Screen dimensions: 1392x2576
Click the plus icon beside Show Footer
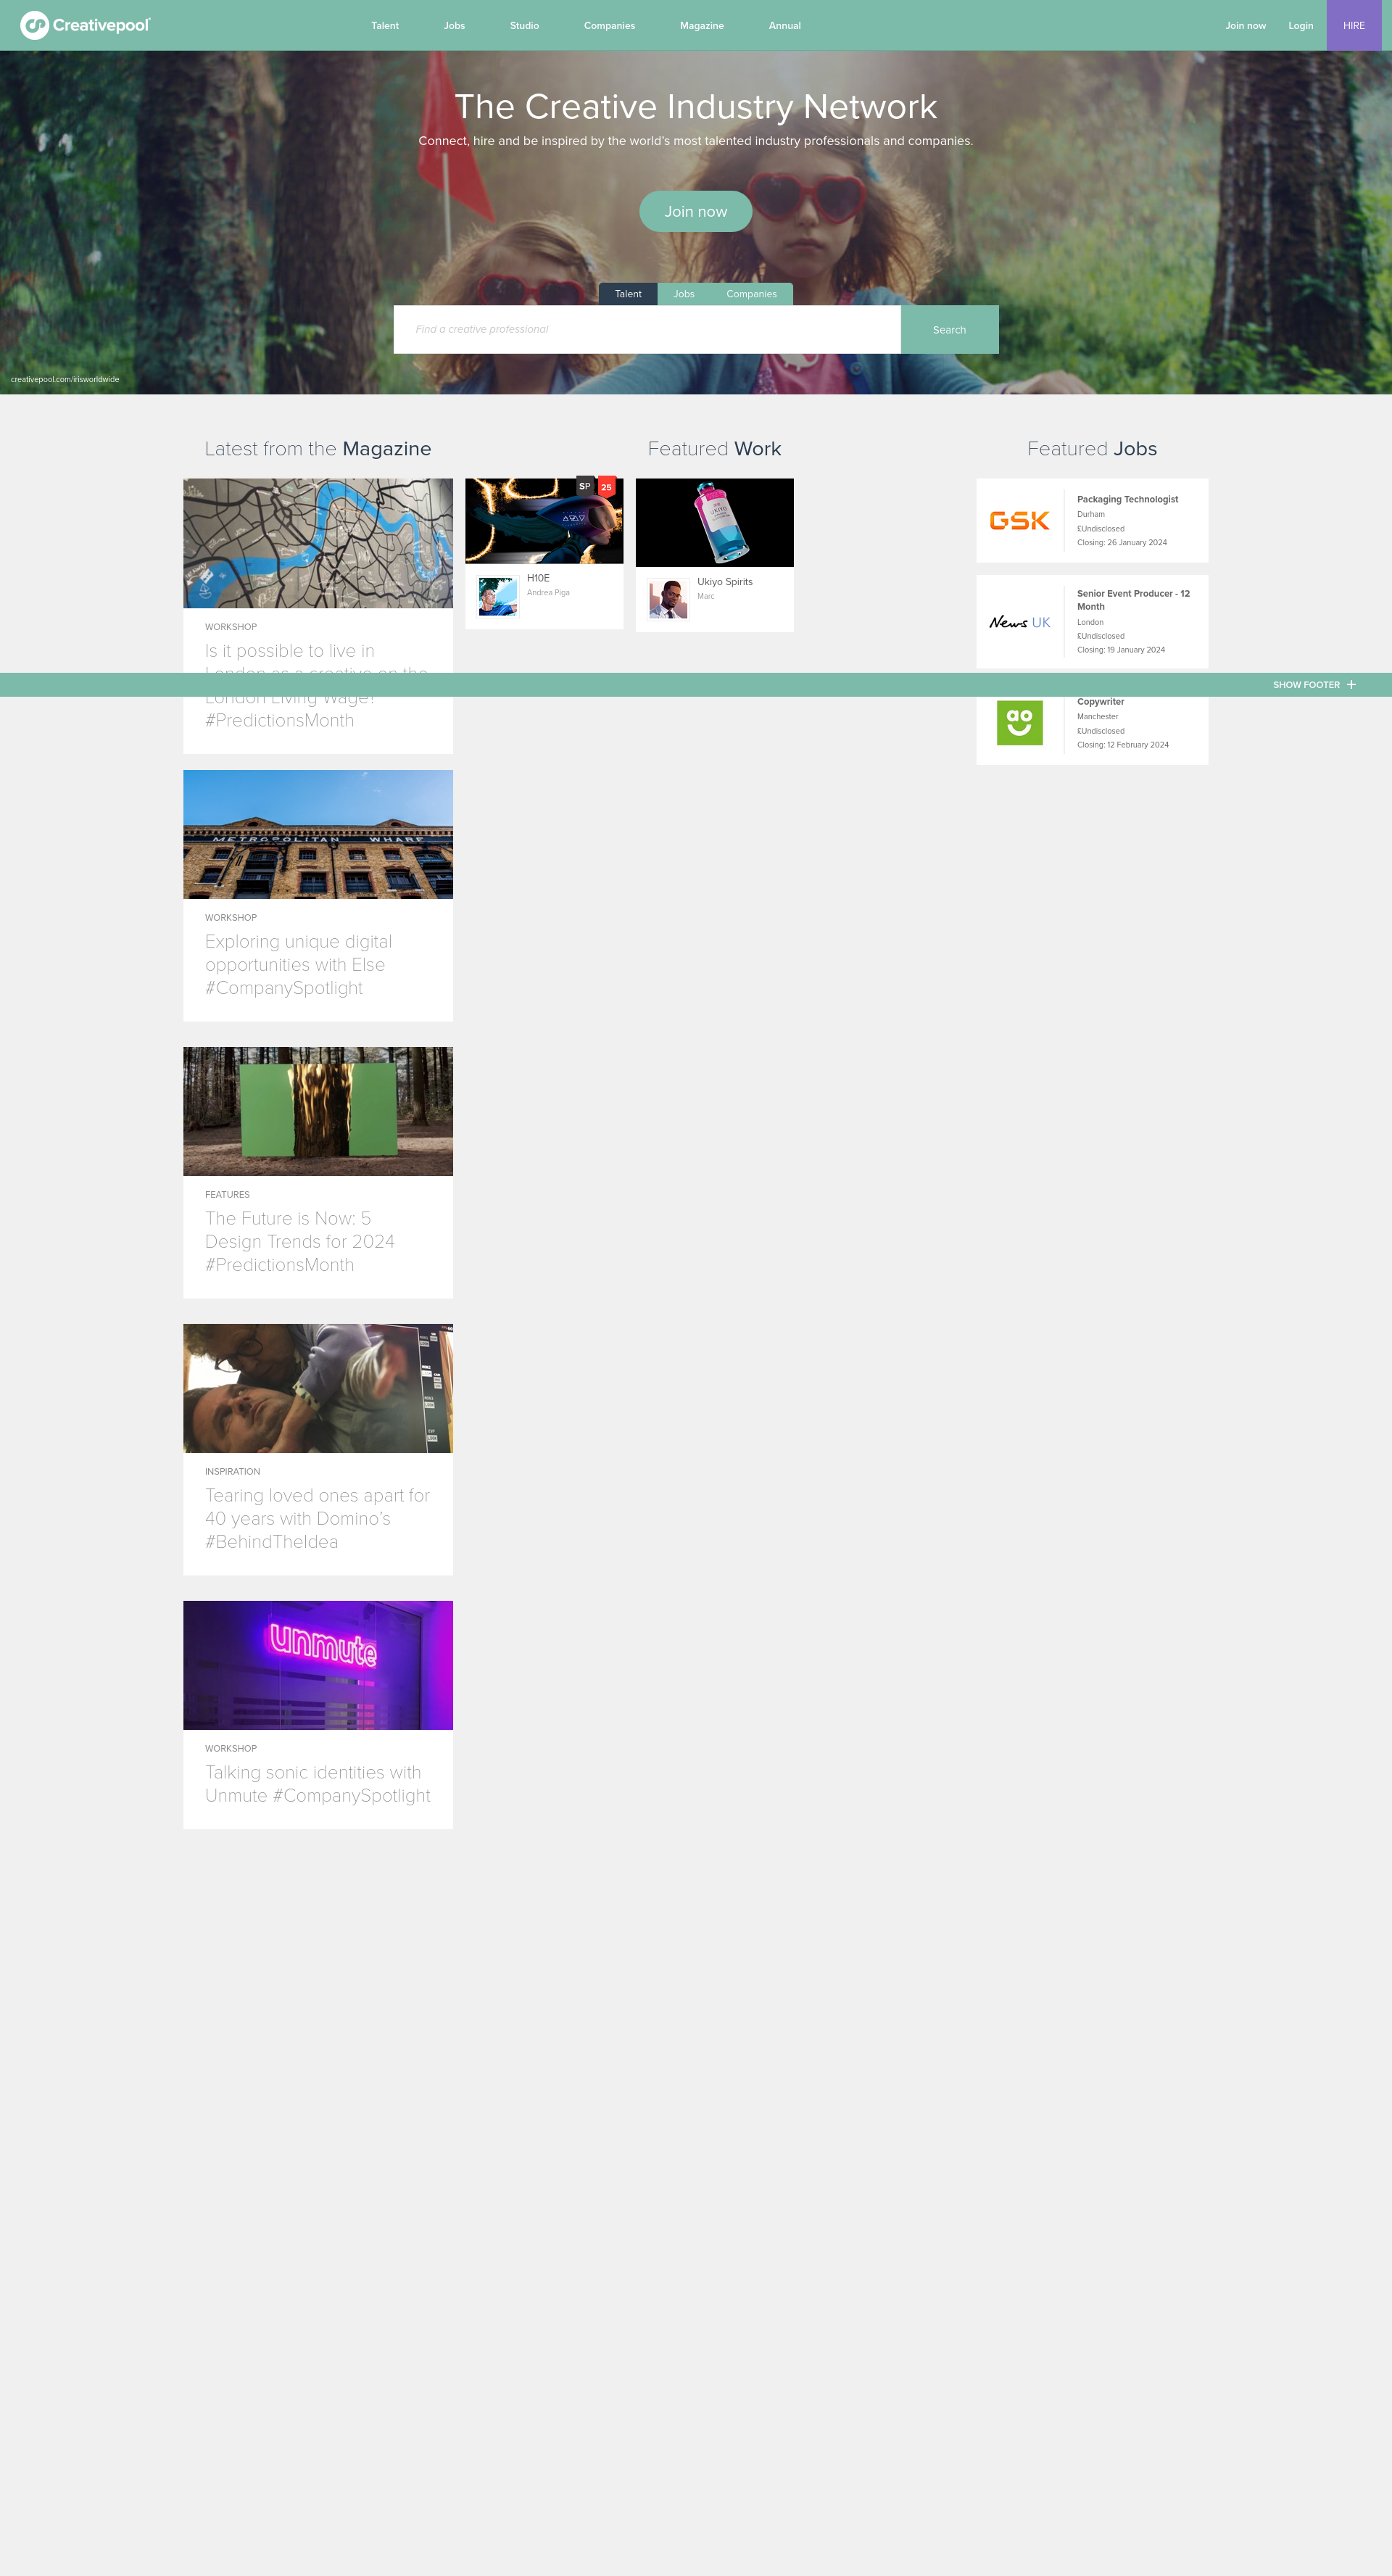(x=1351, y=685)
